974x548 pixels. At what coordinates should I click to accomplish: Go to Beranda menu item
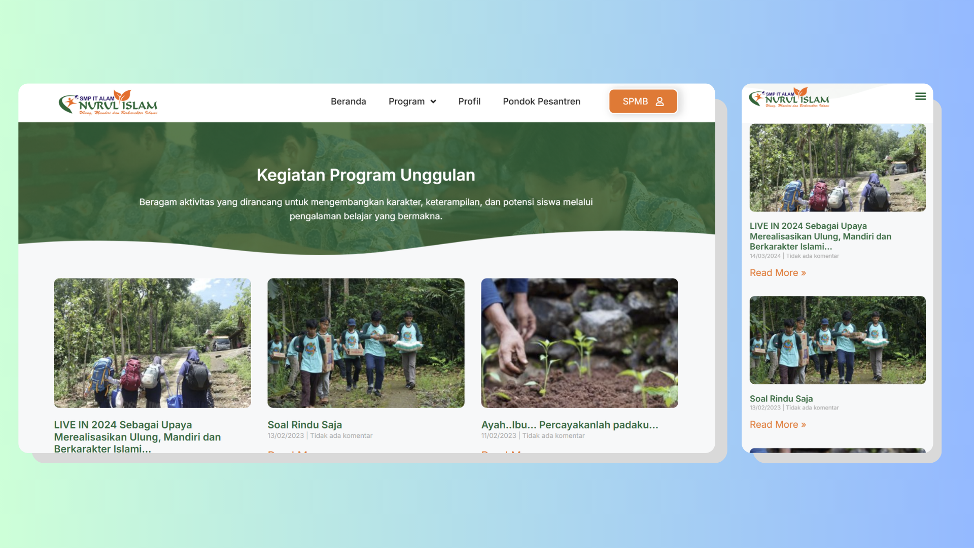348,101
